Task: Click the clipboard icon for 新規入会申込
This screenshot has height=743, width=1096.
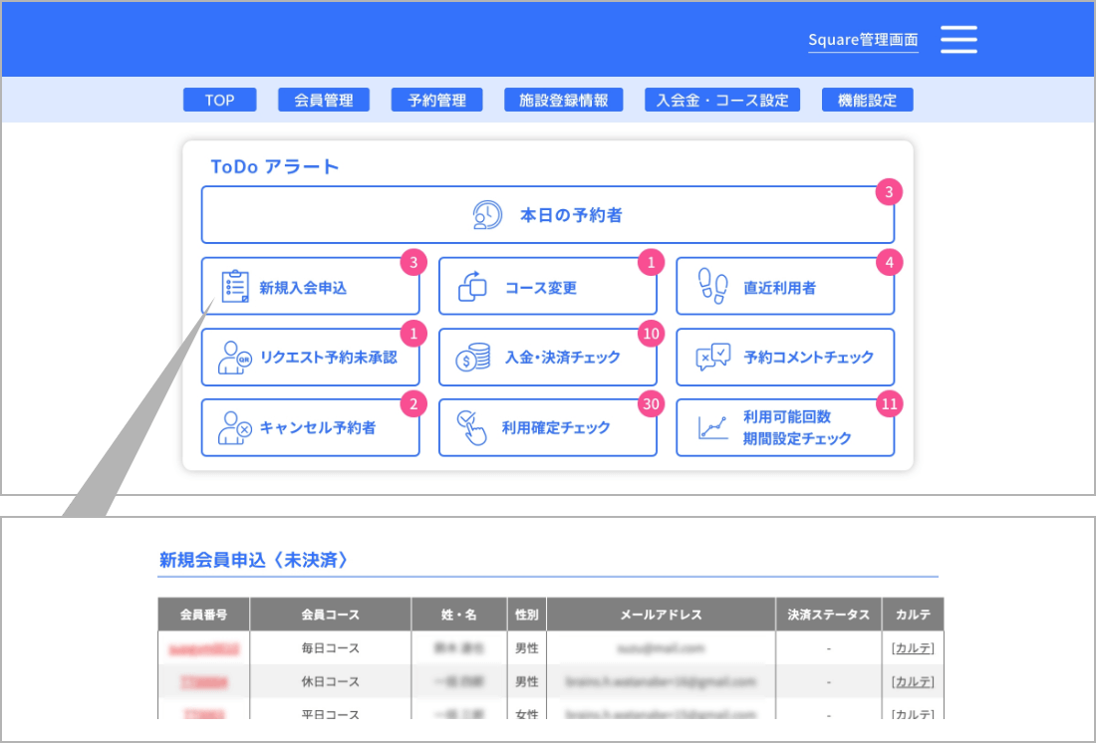Action: pyautogui.click(x=234, y=287)
